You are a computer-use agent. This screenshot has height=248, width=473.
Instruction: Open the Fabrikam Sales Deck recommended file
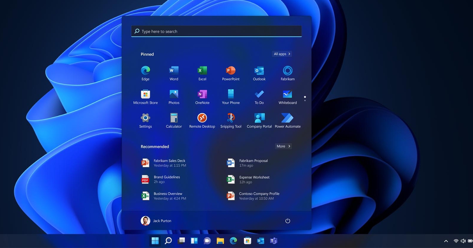point(163,163)
